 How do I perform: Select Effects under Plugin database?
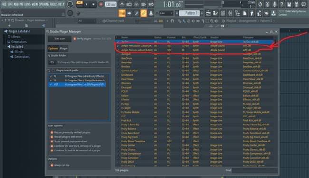click(x=16, y=36)
